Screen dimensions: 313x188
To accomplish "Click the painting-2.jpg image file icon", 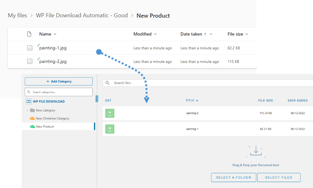I will click(30, 62).
